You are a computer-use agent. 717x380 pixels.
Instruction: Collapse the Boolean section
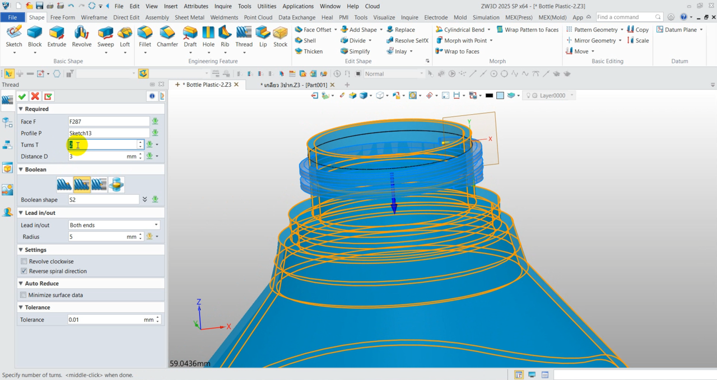(21, 170)
